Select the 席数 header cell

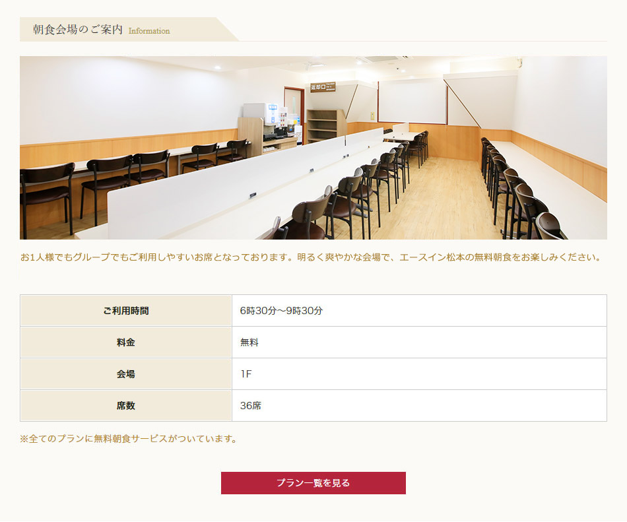(x=126, y=405)
